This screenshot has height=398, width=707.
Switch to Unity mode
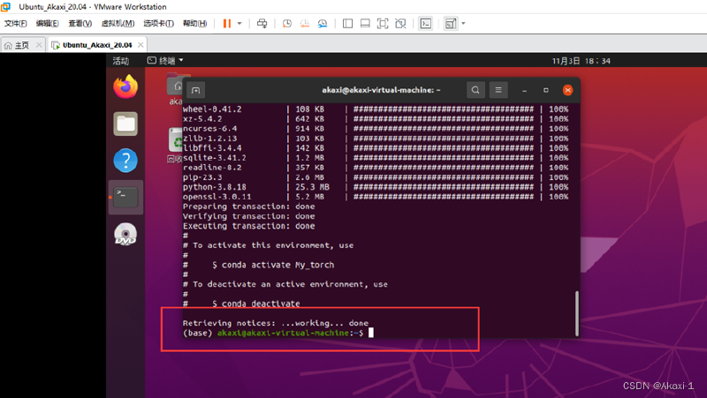coord(400,24)
